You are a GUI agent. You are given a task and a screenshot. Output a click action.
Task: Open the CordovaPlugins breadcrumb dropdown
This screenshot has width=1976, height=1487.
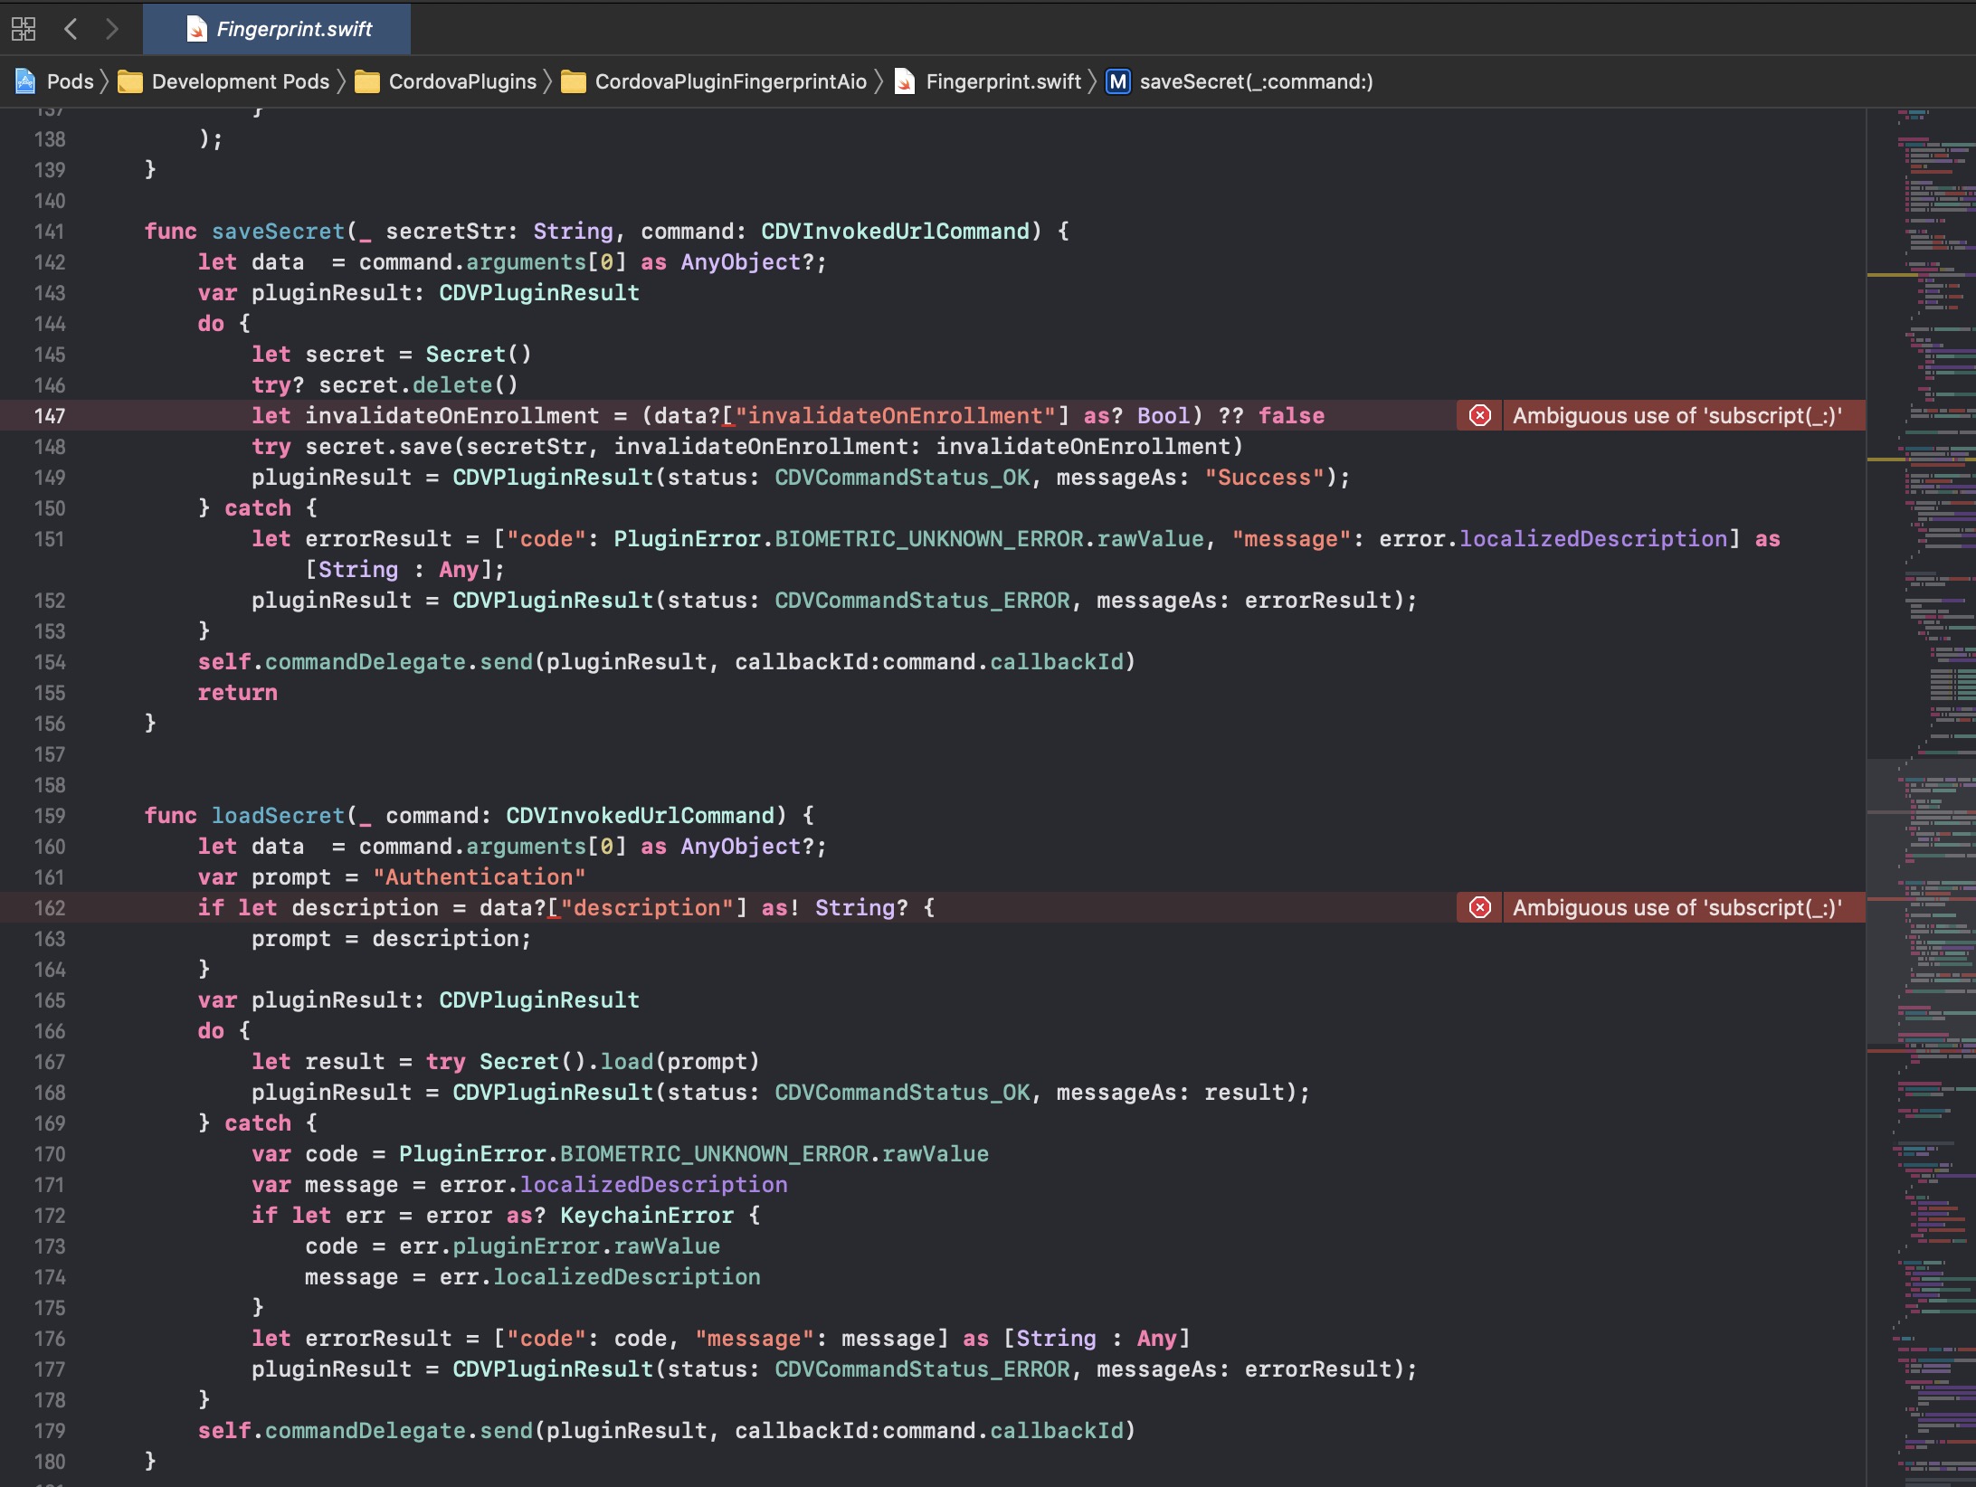[462, 81]
